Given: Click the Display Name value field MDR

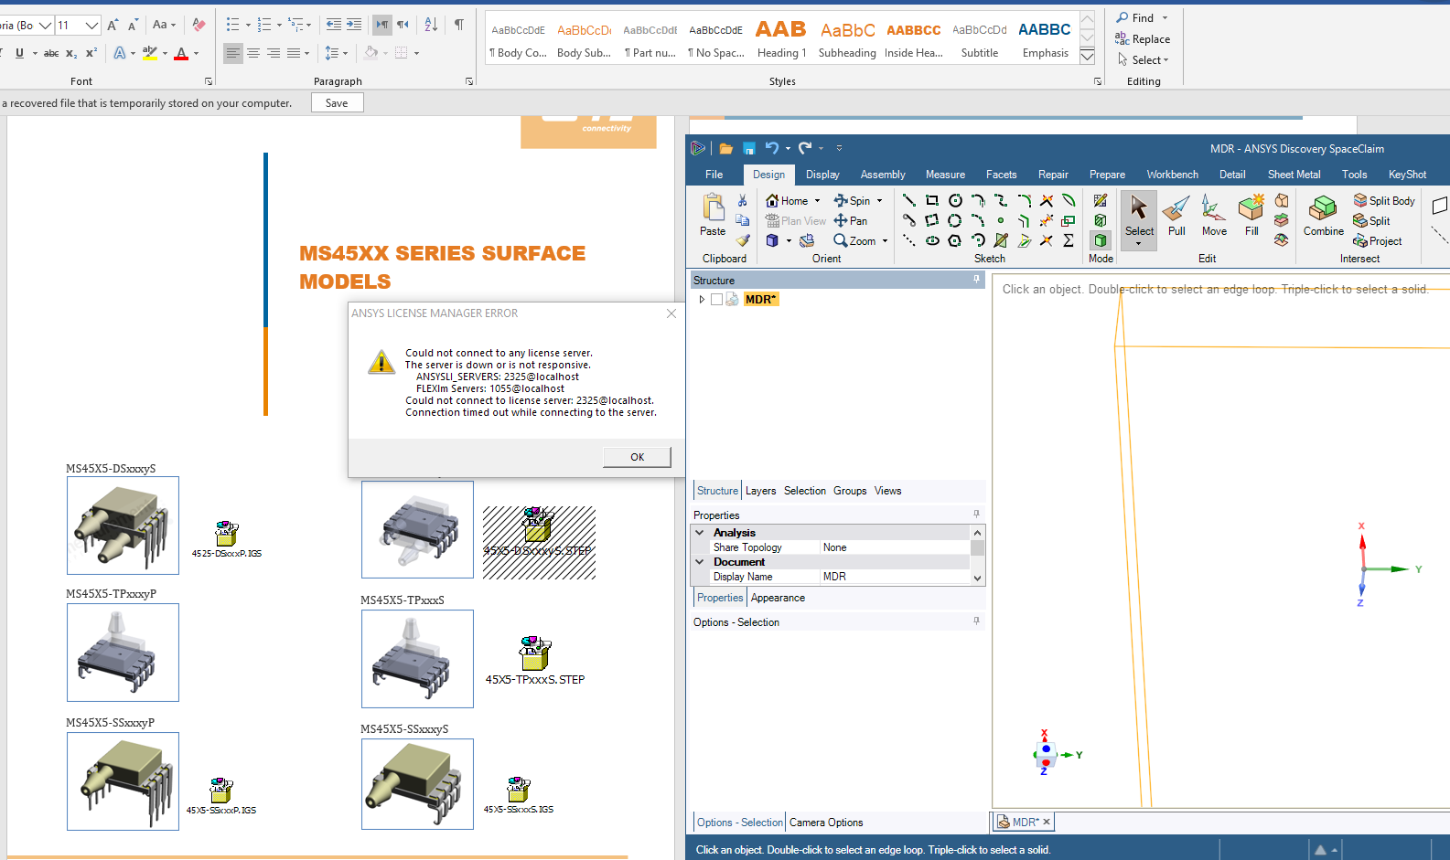Looking at the screenshot, I should (895, 577).
